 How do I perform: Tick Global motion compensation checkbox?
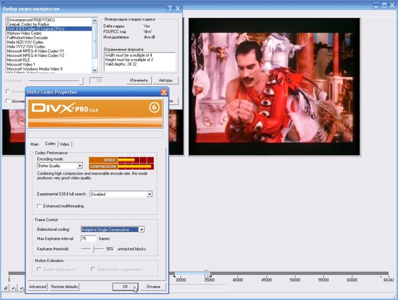click(x=93, y=269)
